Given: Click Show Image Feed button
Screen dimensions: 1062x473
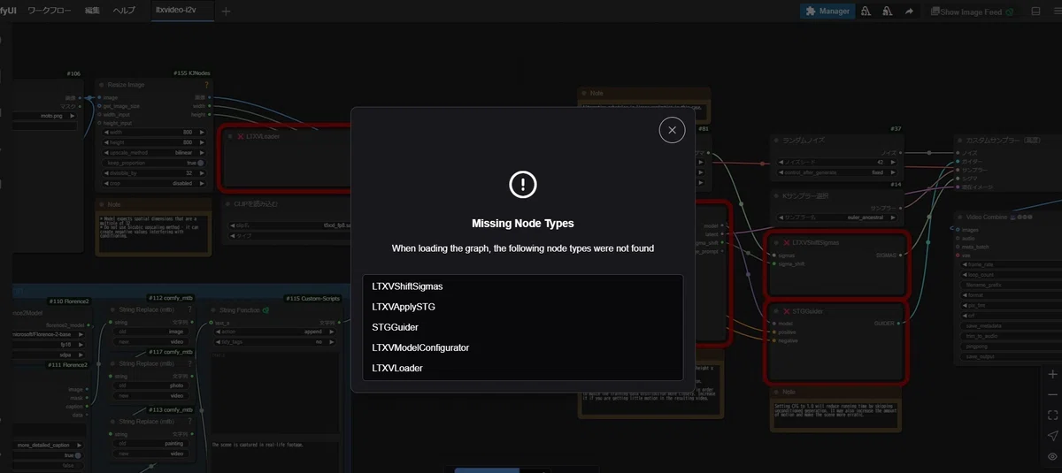Looking at the screenshot, I should [x=970, y=11].
